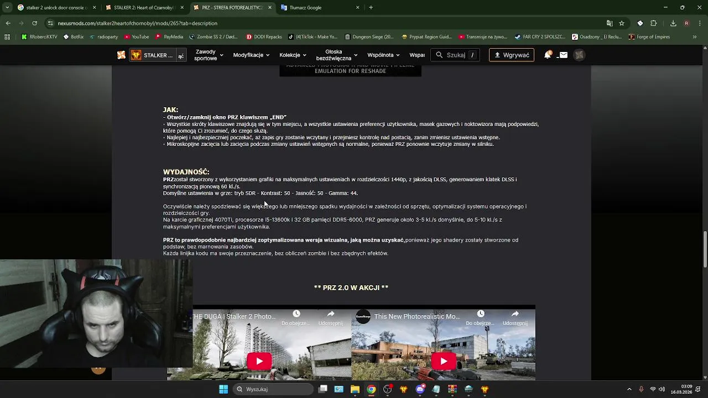This screenshot has height=398, width=708.
Task: Open the Chrome three-dot menu
Action: click(700, 23)
